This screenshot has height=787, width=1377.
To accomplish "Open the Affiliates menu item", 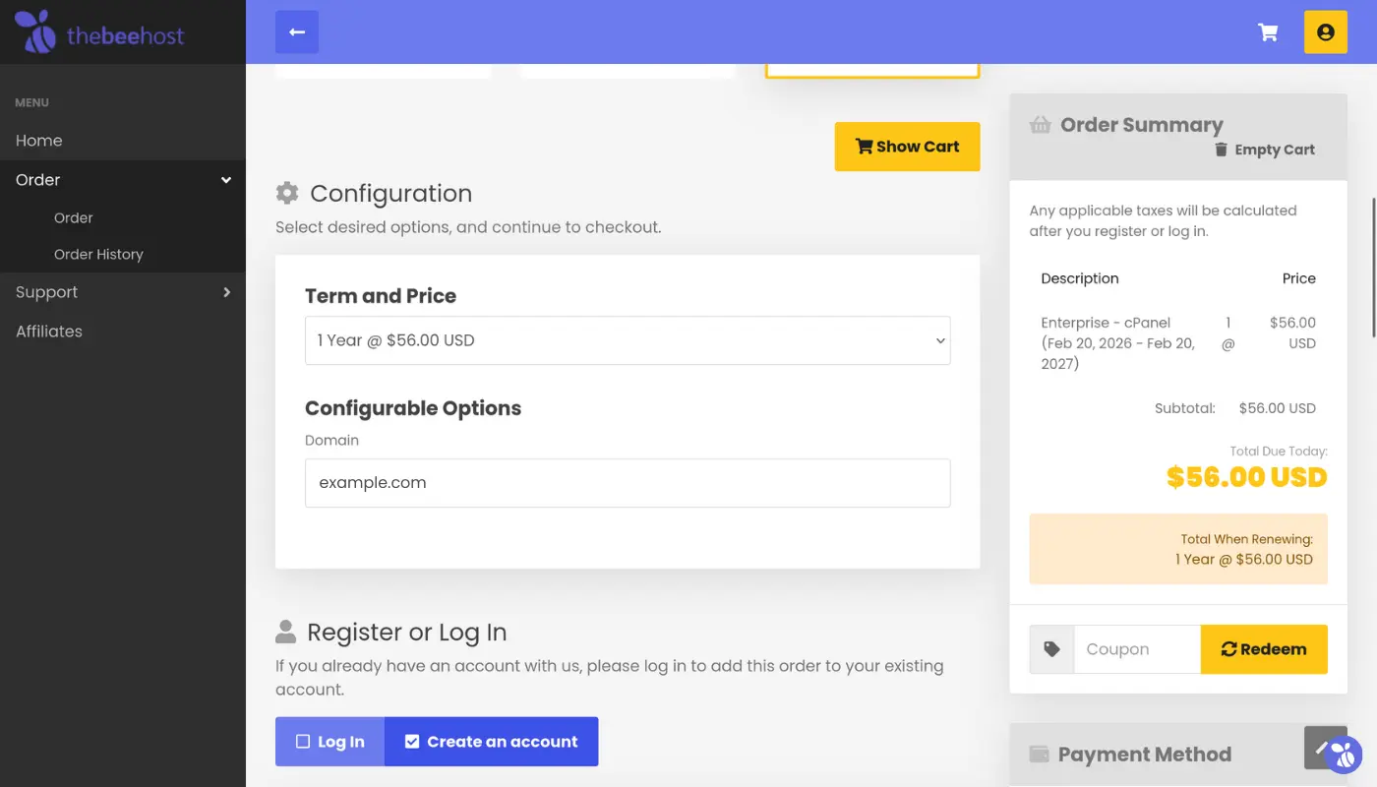I will [x=49, y=332].
